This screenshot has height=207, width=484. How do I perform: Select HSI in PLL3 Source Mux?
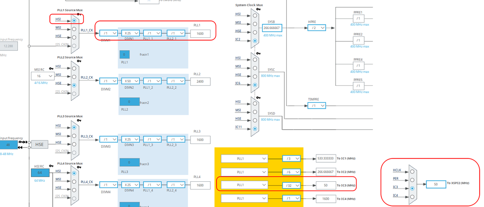74,127
